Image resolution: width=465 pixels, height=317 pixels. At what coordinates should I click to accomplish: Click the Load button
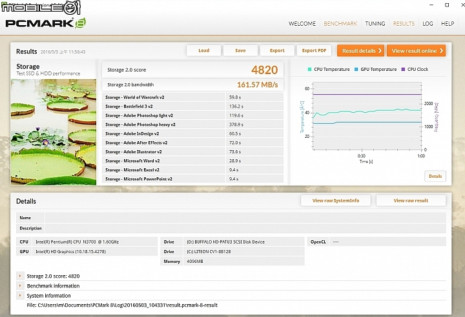(x=203, y=51)
